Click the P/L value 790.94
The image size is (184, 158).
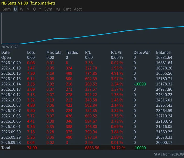[x=91, y=132]
